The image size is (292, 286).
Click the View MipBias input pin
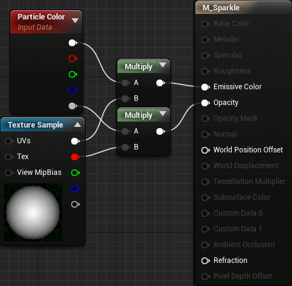(x=9, y=173)
